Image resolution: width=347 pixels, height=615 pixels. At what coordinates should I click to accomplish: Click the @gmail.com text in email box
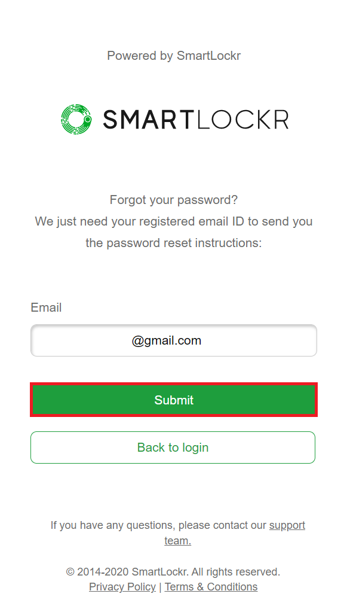click(167, 340)
